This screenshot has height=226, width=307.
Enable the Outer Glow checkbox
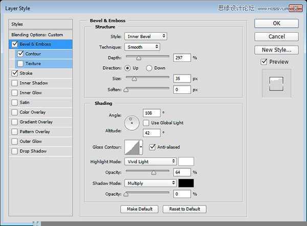15,141
